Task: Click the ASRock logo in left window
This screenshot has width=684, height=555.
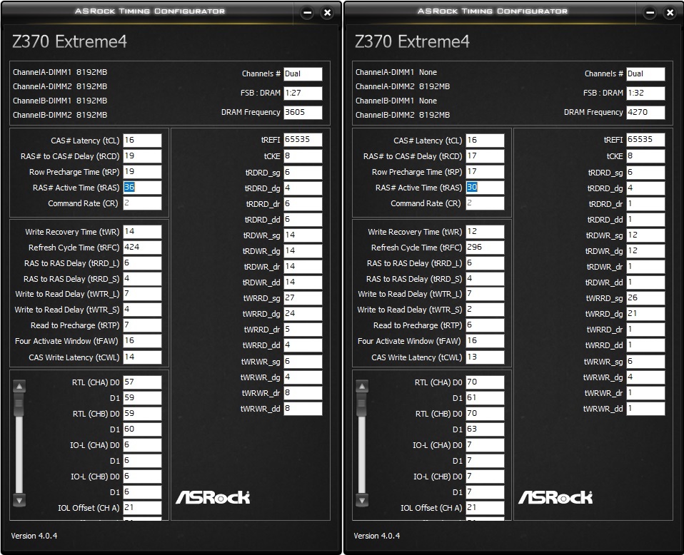Action: click(x=213, y=497)
